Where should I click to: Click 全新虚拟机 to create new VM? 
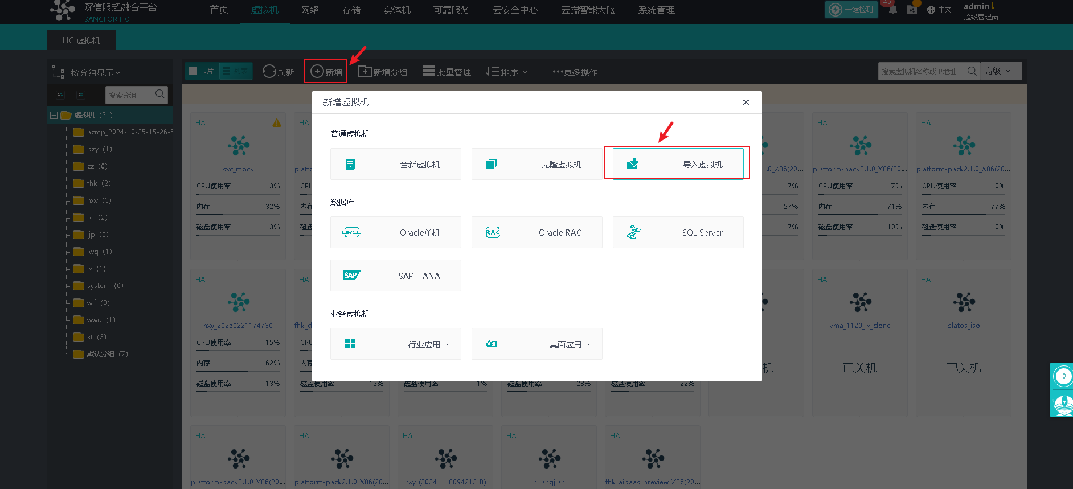395,164
